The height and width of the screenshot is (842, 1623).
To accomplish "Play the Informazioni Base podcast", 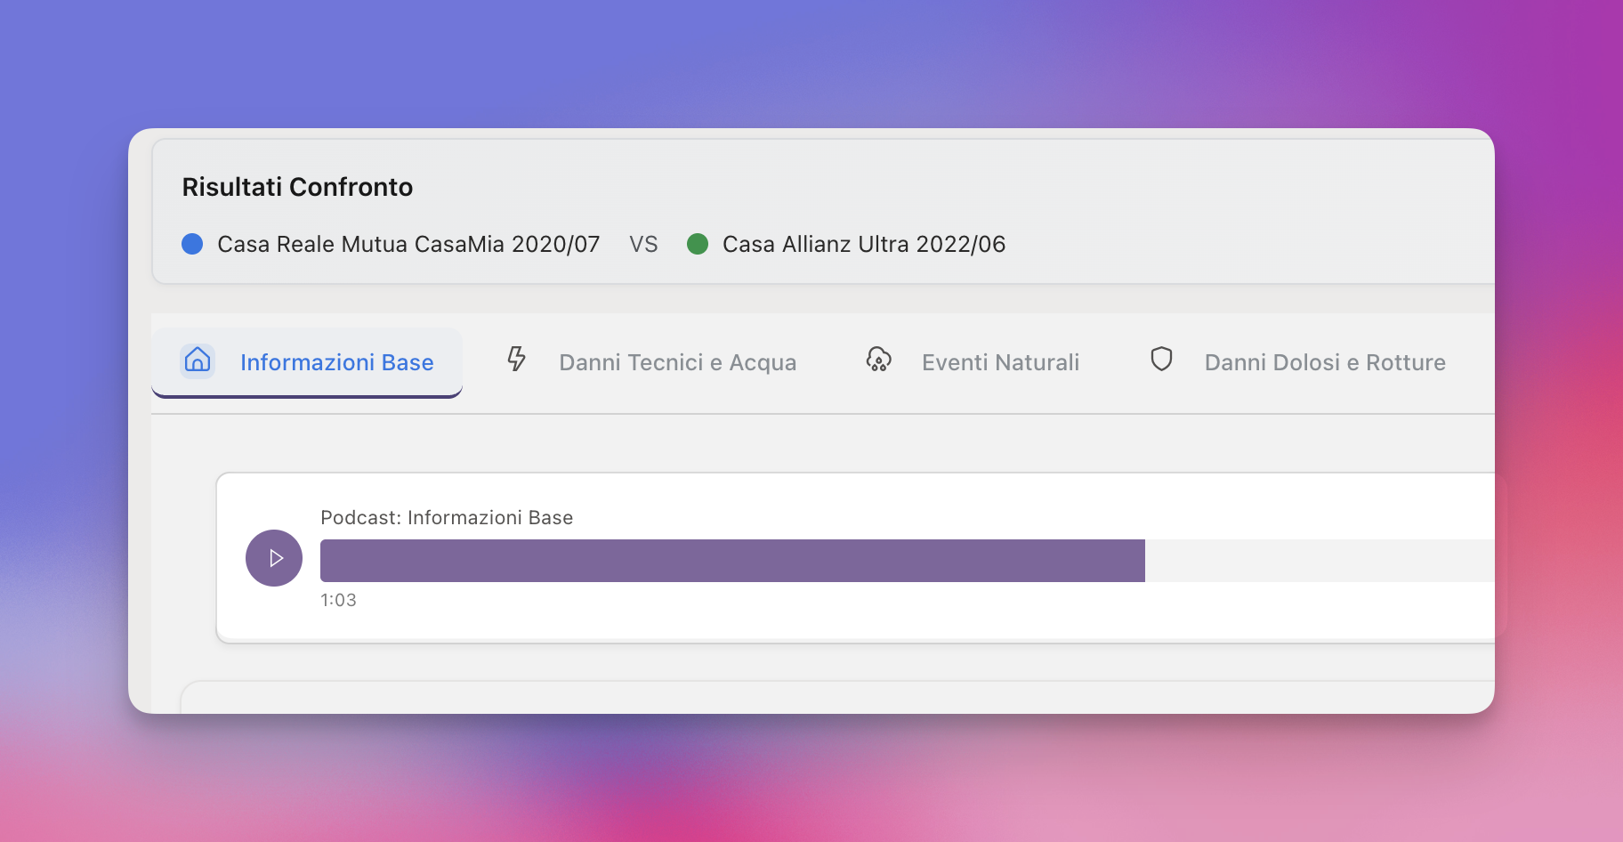I will click(274, 558).
